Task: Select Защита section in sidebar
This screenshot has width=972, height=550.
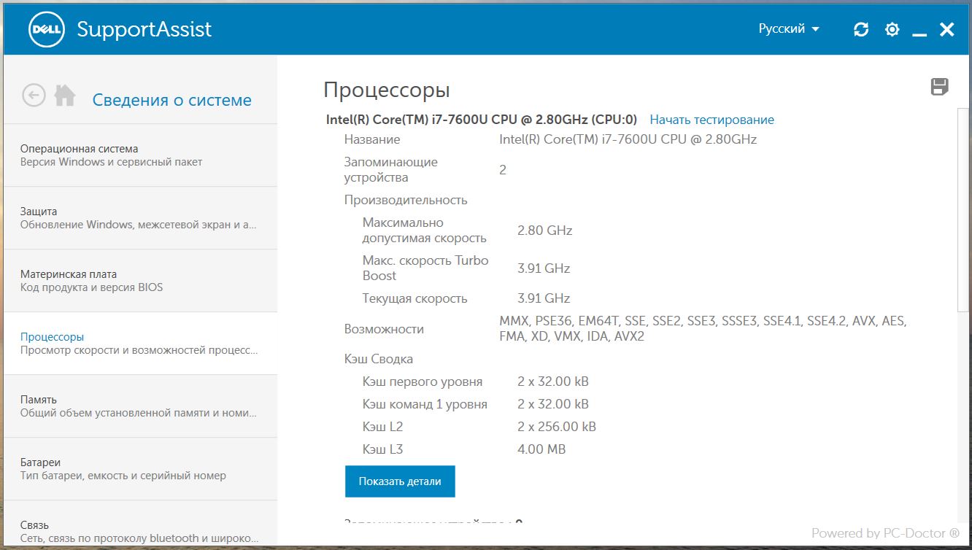Action: [140, 217]
